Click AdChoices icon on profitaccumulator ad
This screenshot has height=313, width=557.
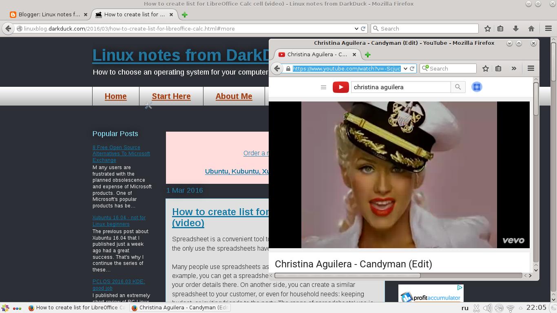(460, 287)
